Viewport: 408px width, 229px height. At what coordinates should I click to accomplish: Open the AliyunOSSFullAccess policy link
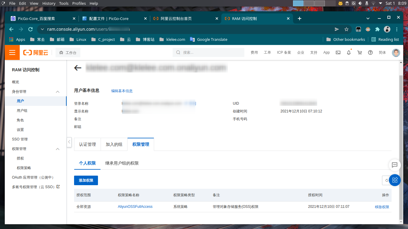[x=135, y=207]
